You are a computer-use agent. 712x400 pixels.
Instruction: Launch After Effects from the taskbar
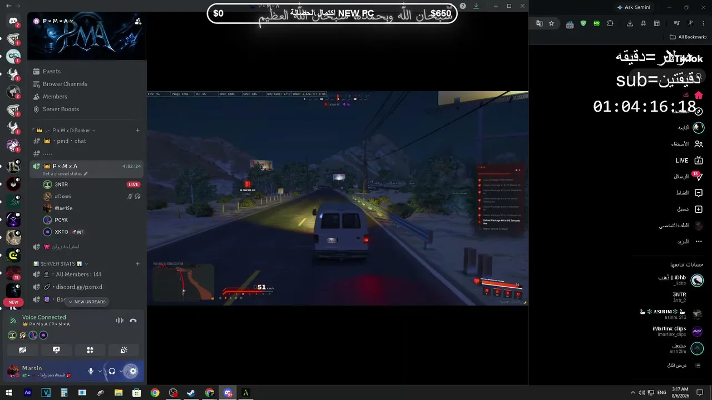28,393
